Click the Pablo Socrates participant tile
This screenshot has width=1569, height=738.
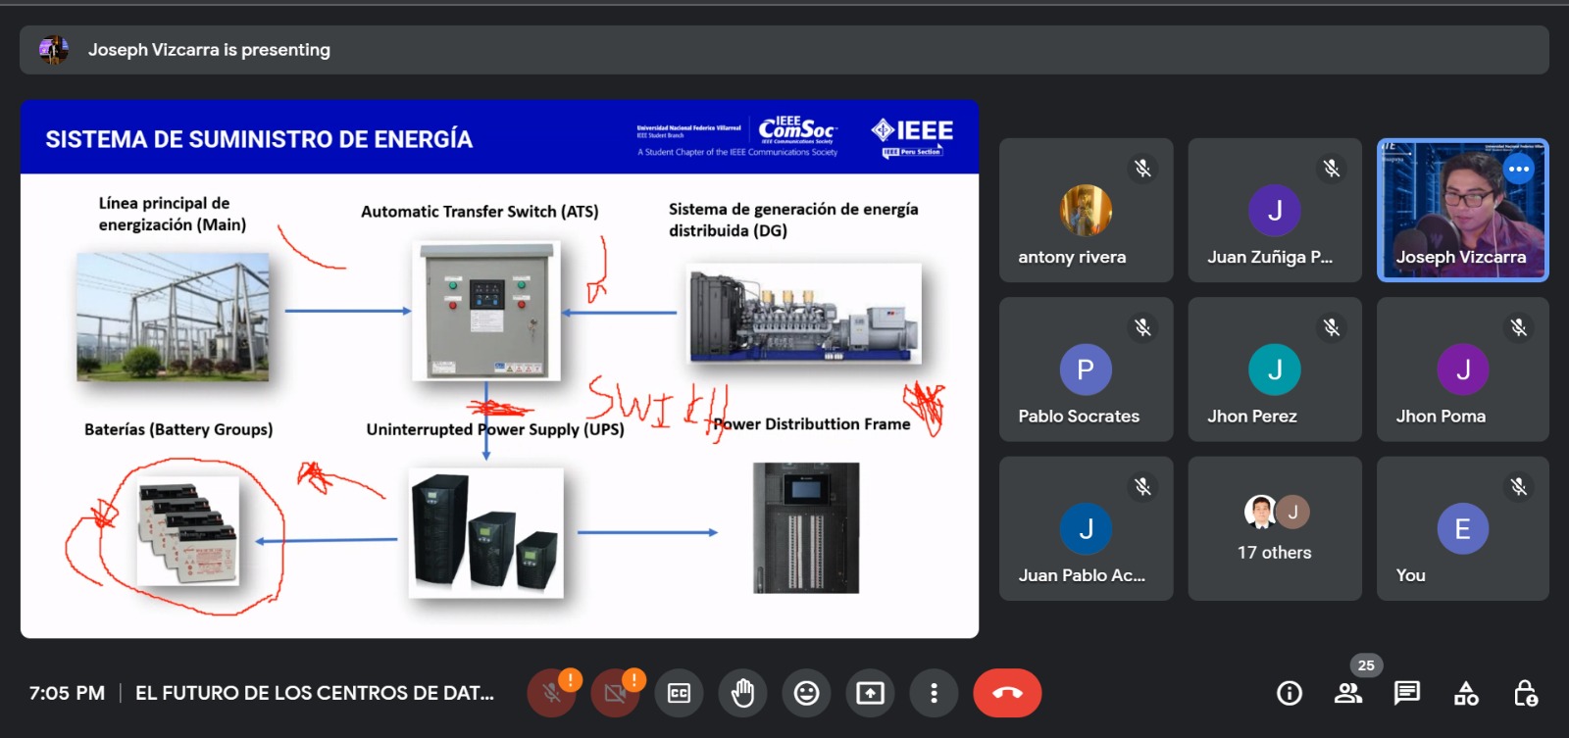coord(1086,369)
